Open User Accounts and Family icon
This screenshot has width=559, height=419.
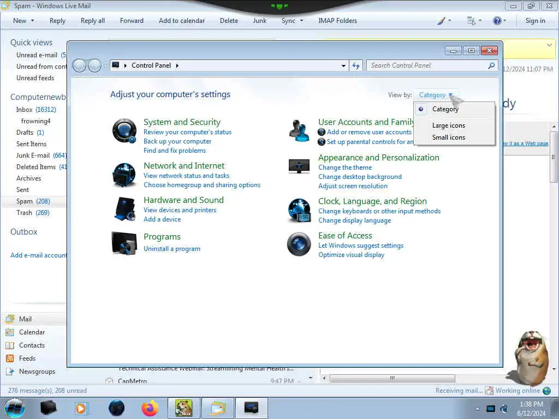click(x=299, y=131)
